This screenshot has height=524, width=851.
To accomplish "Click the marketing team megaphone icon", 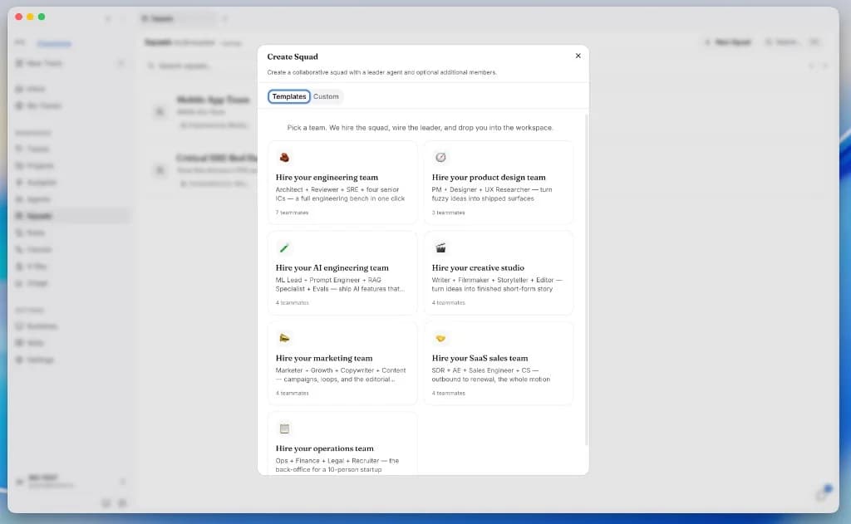I will click(x=284, y=338).
